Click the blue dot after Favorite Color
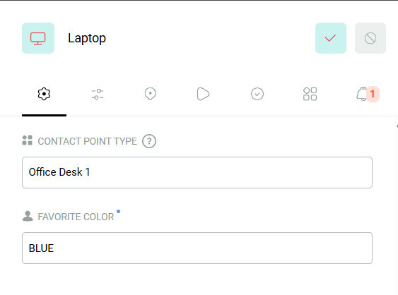Image resolution: width=398 pixels, height=295 pixels. [x=118, y=211]
